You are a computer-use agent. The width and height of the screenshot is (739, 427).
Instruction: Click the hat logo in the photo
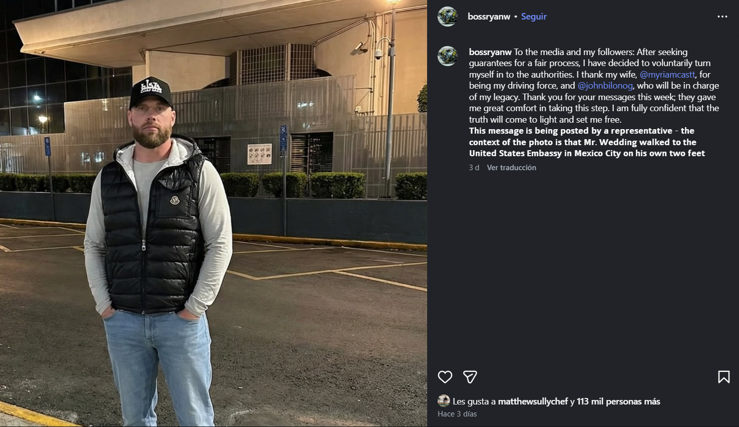click(151, 86)
